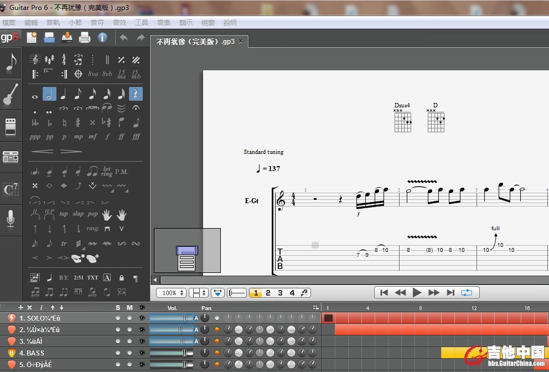Mute the BASS track

coord(130,353)
